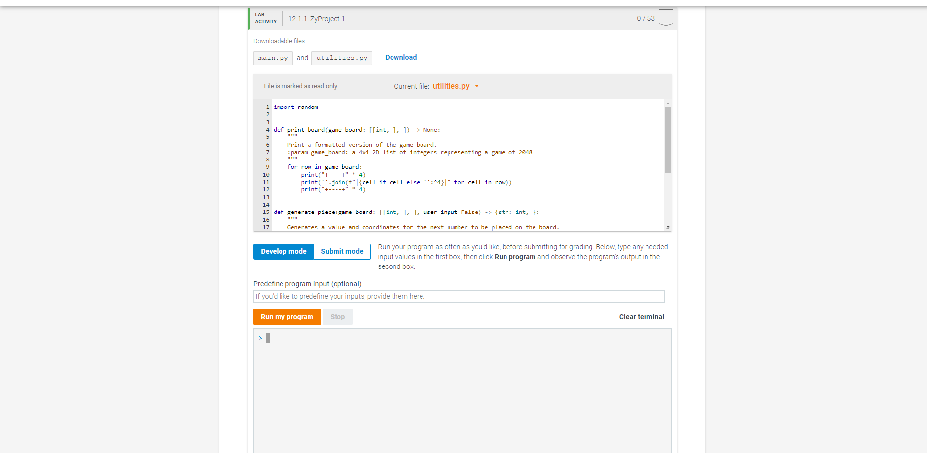The width and height of the screenshot is (927, 453).
Task: Open the Current file dropdown showing utilities.py
Action: coord(455,86)
